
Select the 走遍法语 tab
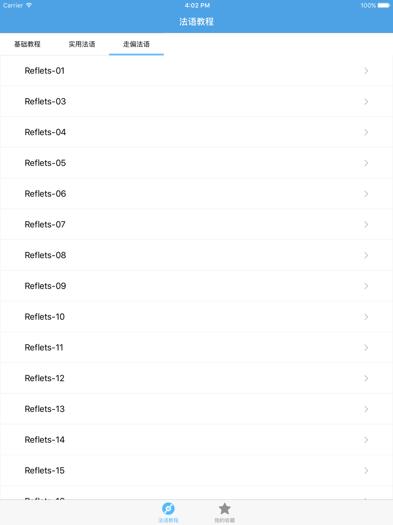pyautogui.click(x=136, y=44)
